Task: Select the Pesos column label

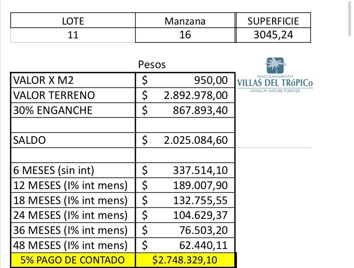Action: click(152, 65)
